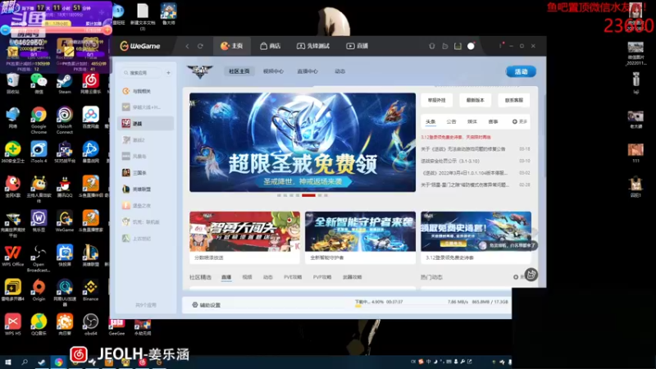Switch to 社区主页 tab
The image size is (656, 369).
[x=239, y=71]
